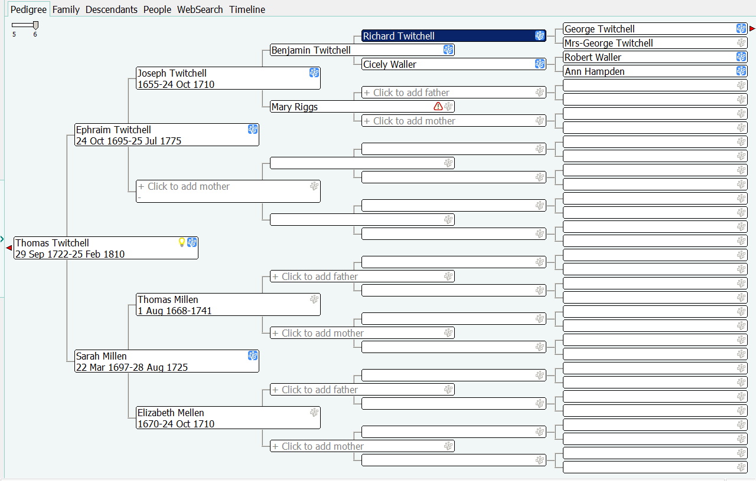Open FamilySearch icon for Robert Waller
Image resolution: width=756 pixels, height=481 pixels.
click(741, 57)
